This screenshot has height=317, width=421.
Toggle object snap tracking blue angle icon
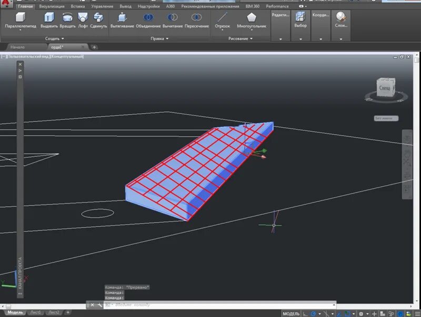point(339,313)
